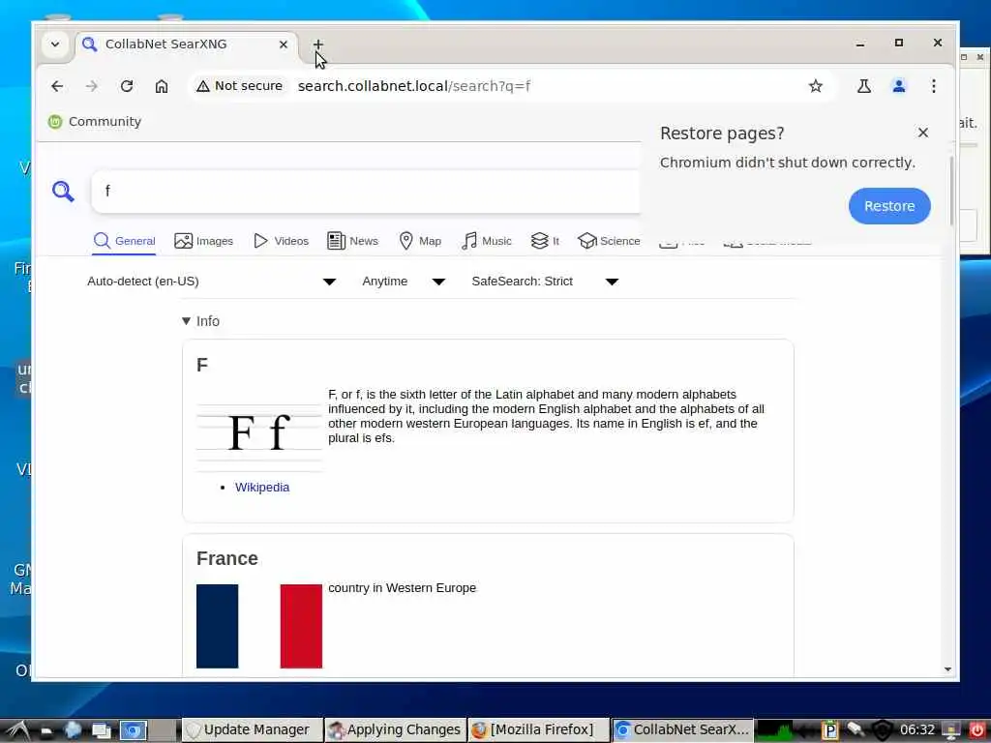Click the CPU usage graph in the tray
This screenshot has height=743, width=991.
[x=776, y=729]
